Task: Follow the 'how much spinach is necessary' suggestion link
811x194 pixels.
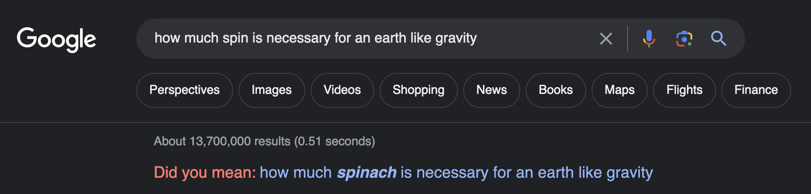Action: click(x=456, y=173)
